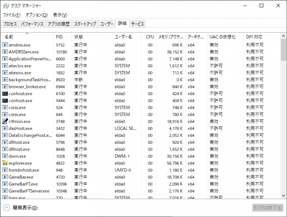The image size is (287, 217).
Task: Click PID value 10180
Action: tap(62, 52)
